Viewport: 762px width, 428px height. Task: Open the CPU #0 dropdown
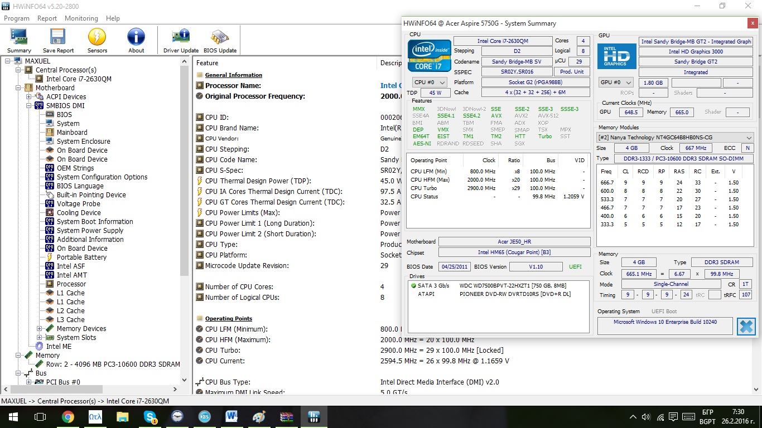coord(430,82)
